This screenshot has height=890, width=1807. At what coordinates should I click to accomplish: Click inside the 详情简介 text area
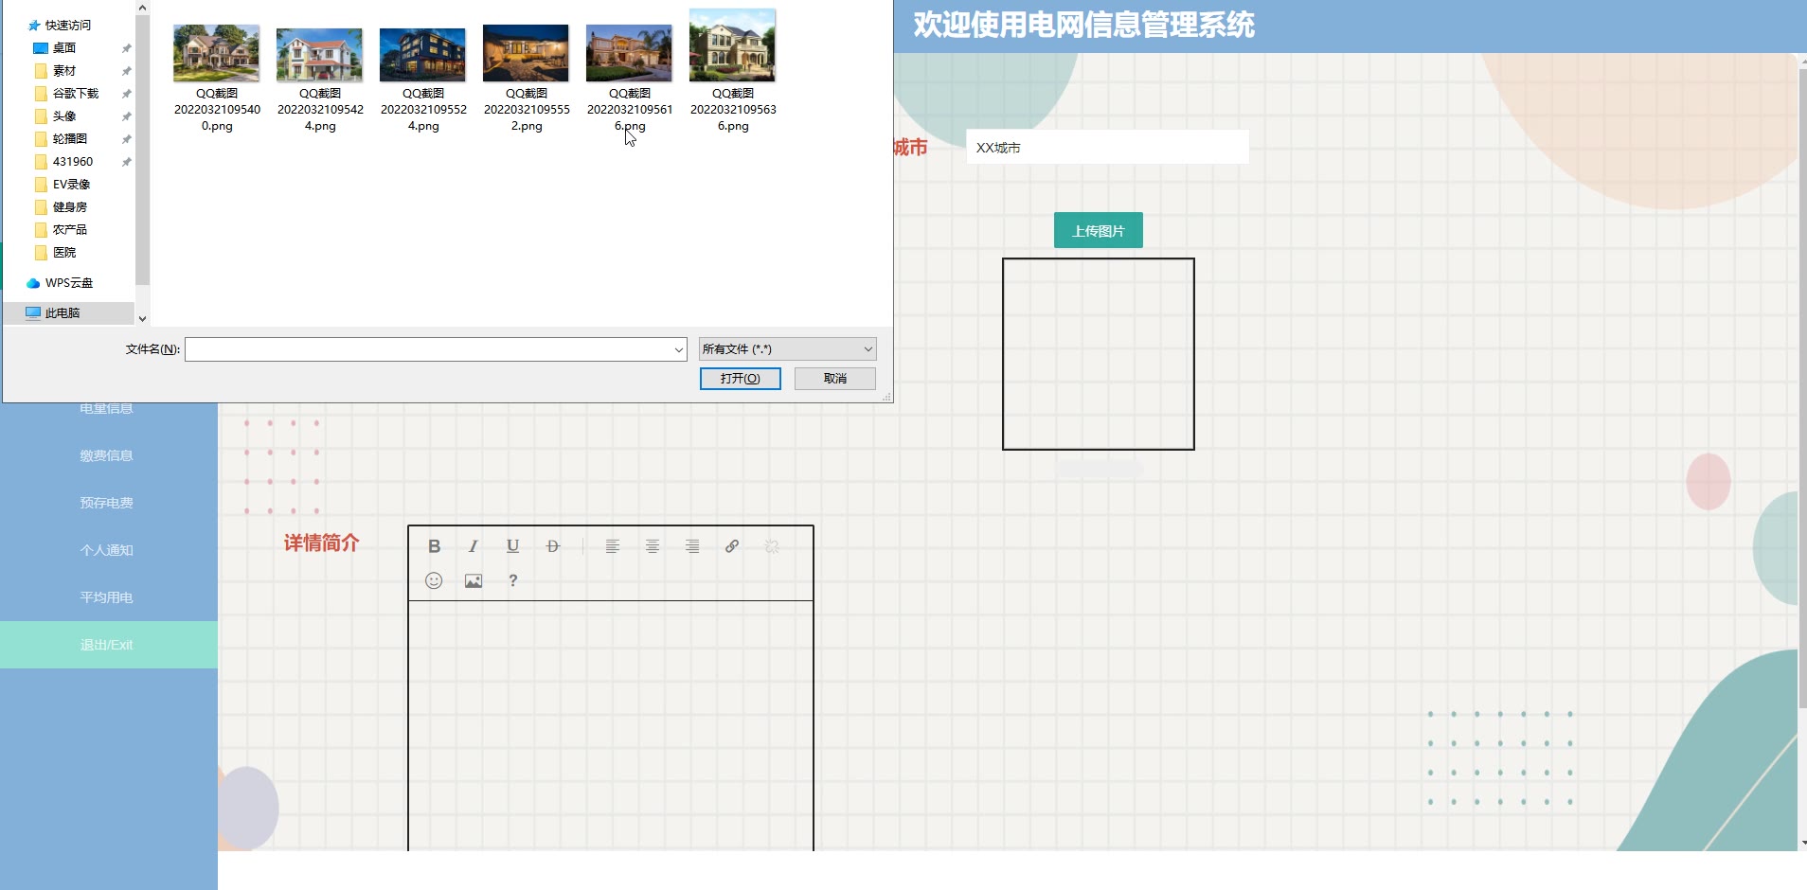point(611,725)
